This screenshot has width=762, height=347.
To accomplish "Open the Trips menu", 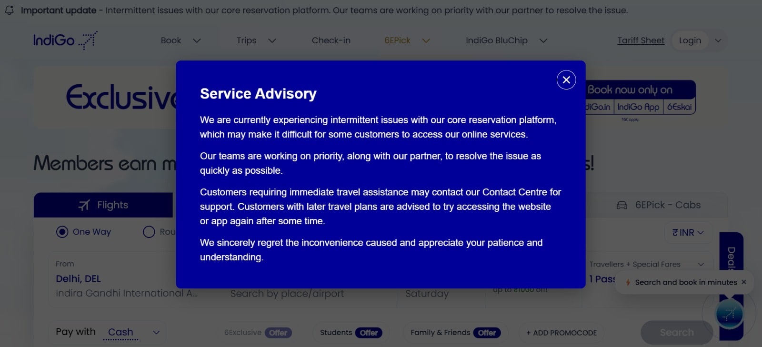I will click(246, 40).
